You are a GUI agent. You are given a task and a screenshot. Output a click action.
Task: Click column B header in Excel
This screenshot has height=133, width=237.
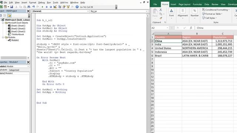point(197,34)
